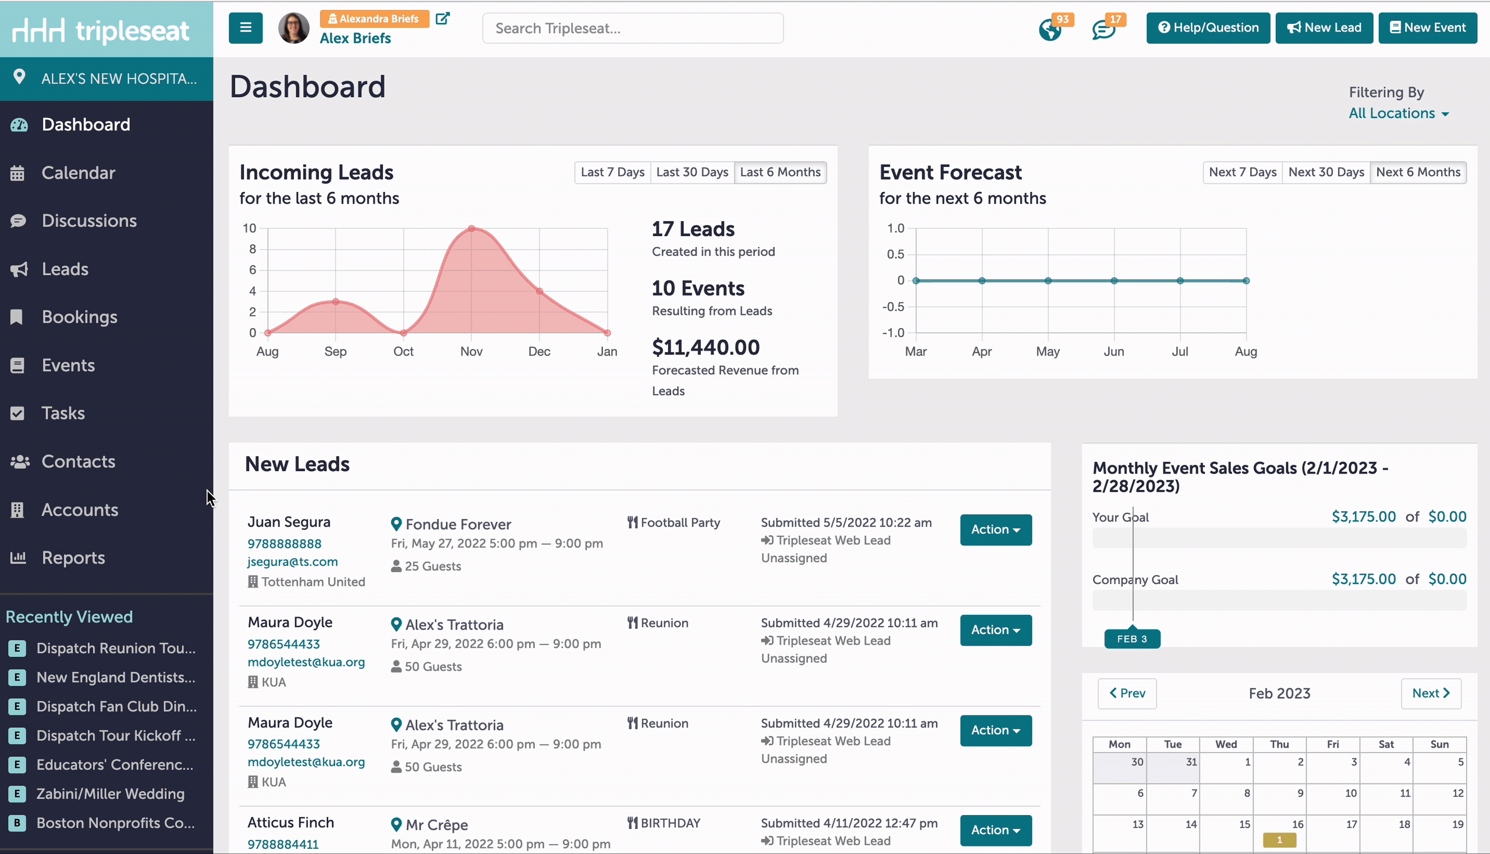Click the Your Goal progress bar

pyautogui.click(x=1279, y=538)
